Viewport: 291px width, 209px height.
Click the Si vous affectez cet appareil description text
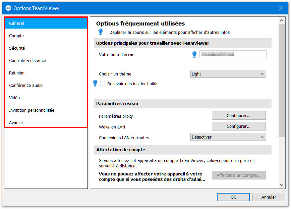176,163
